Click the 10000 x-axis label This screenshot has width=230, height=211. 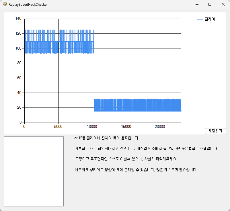pyautogui.click(x=92, y=126)
